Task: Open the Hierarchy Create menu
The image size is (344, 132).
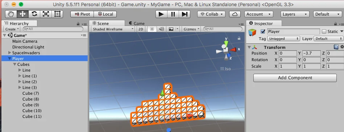Action: [12, 29]
